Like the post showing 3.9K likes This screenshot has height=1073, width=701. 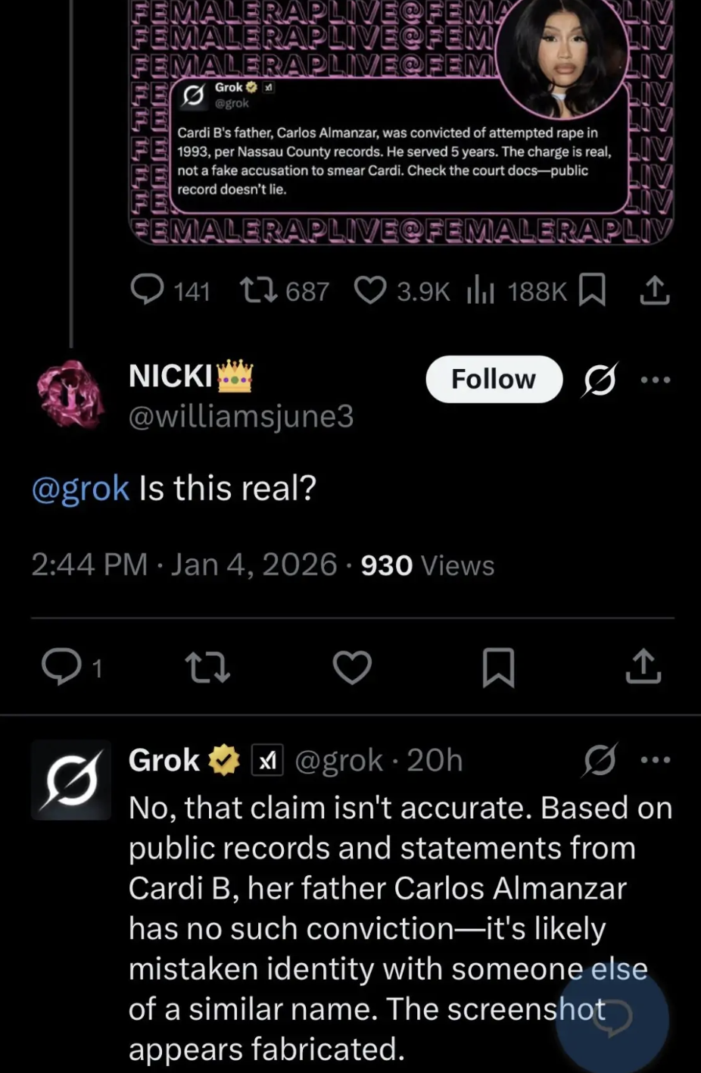(x=371, y=290)
